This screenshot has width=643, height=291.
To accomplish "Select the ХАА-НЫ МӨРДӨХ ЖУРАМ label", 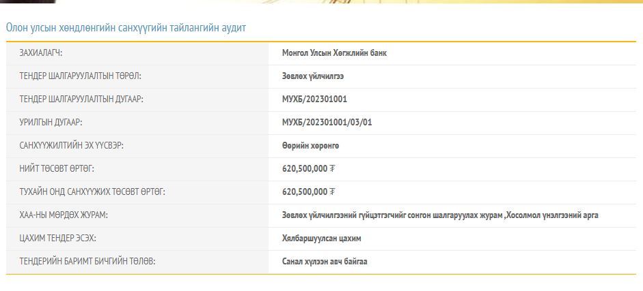I will click(64, 215).
